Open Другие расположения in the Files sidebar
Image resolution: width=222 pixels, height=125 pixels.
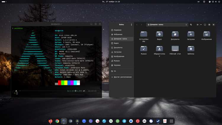121,77
